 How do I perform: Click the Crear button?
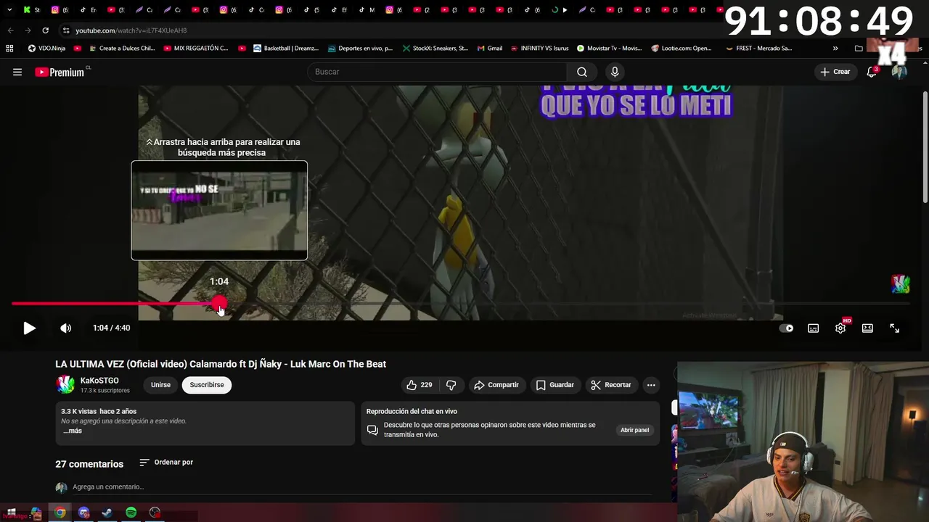pyautogui.click(x=835, y=72)
